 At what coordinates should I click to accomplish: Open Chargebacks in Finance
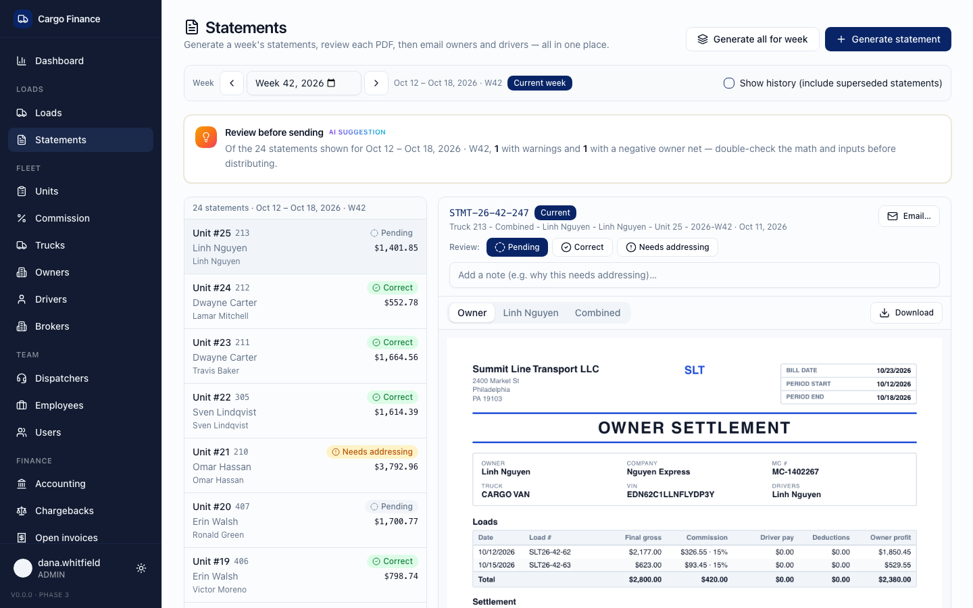[x=80, y=511]
